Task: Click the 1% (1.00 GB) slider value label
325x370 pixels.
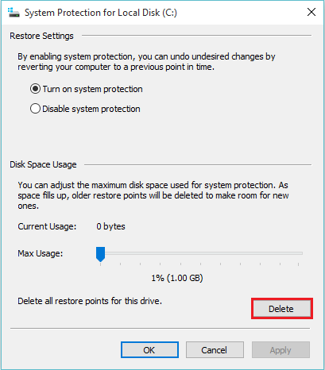Action: click(x=177, y=278)
